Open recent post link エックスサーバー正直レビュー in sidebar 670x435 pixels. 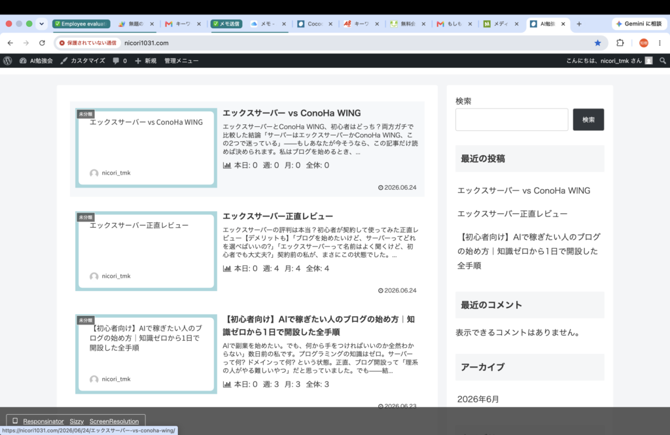512,214
